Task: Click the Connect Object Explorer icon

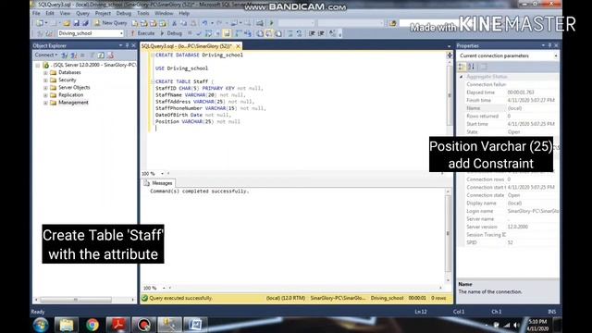Action: 65,55
